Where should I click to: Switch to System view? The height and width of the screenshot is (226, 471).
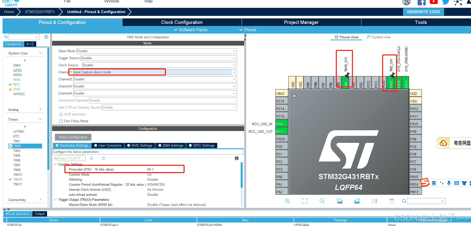click(x=379, y=37)
